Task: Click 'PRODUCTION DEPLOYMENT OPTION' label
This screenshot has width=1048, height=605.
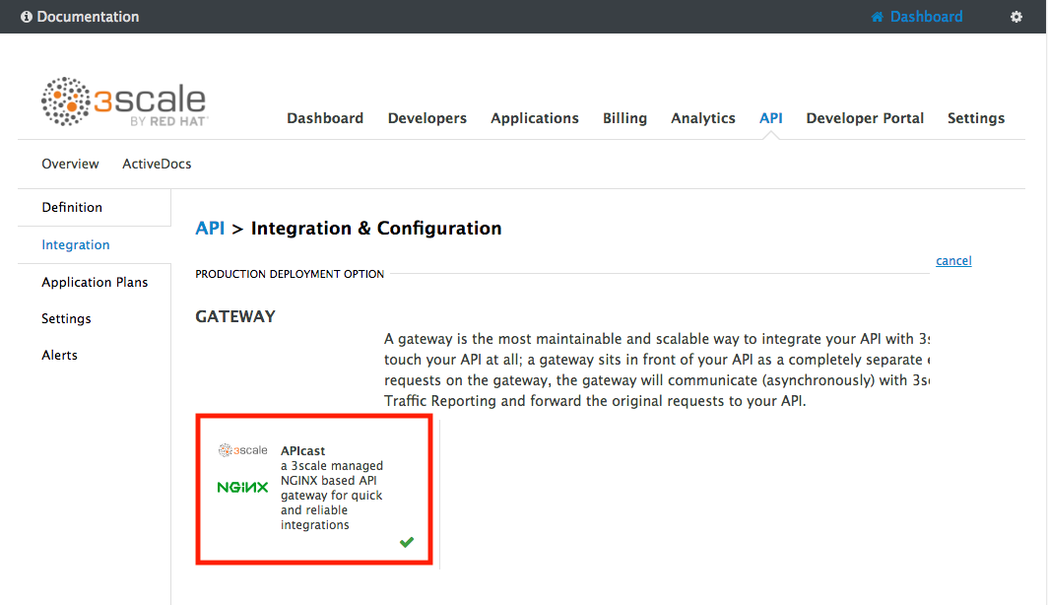Action: pyautogui.click(x=290, y=274)
